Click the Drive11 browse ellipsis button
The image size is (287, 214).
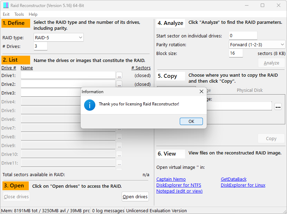click(x=119, y=163)
